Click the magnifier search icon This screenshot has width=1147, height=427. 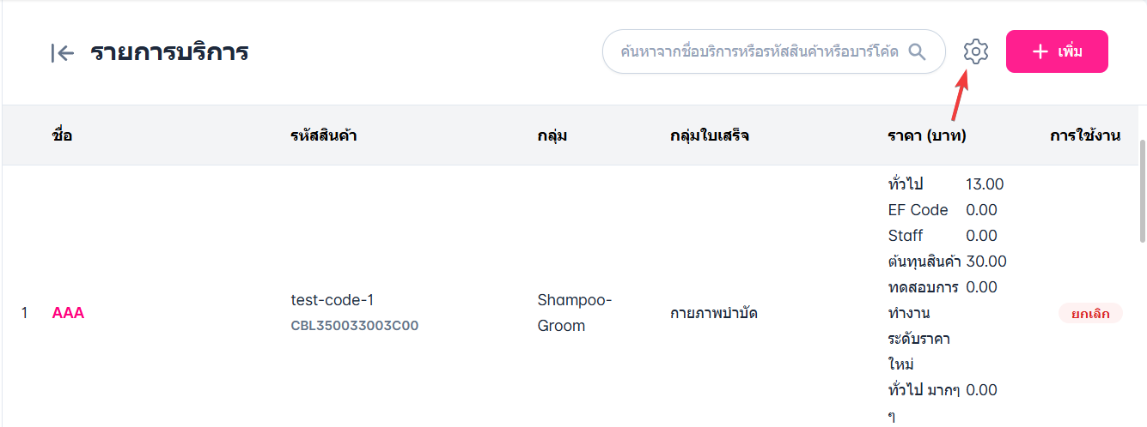click(x=918, y=52)
